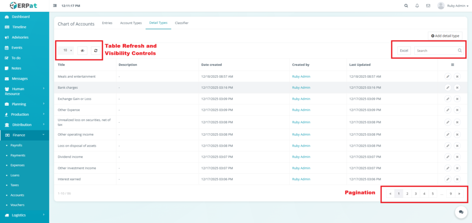
Task: Click the Add detail type button
Action: pos(445,35)
